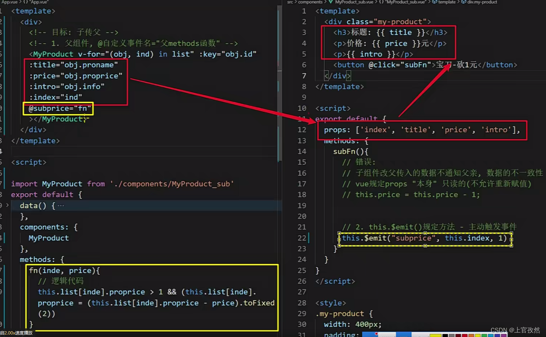Viewport: 546px width, 337px height.
Task: Click the folded ellipsis after data() {
Action: pyautogui.click(x=61, y=205)
